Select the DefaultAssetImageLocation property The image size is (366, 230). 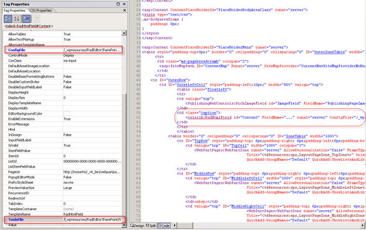click(x=29, y=66)
